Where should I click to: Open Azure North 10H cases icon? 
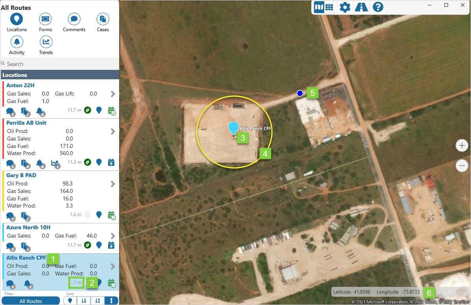click(26, 247)
